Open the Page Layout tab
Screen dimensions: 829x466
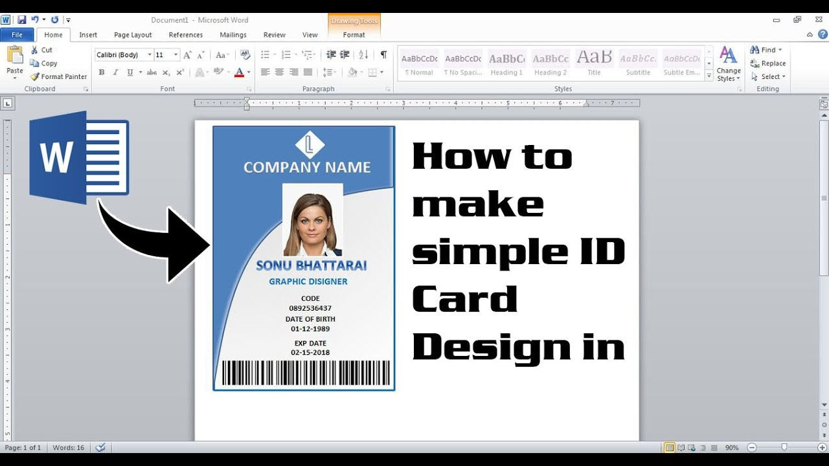(x=133, y=35)
